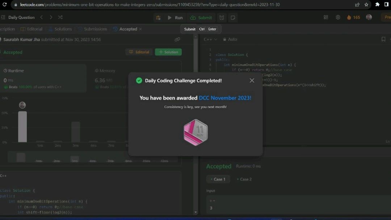This screenshot has width=391, height=220.
Task: Switch to the Submissions tab
Action: pyautogui.click(x=92, y=29)
